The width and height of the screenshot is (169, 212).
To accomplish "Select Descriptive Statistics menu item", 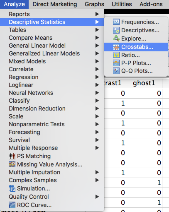I will (52, 22).
